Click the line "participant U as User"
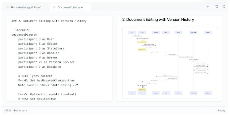 [36, 39]
